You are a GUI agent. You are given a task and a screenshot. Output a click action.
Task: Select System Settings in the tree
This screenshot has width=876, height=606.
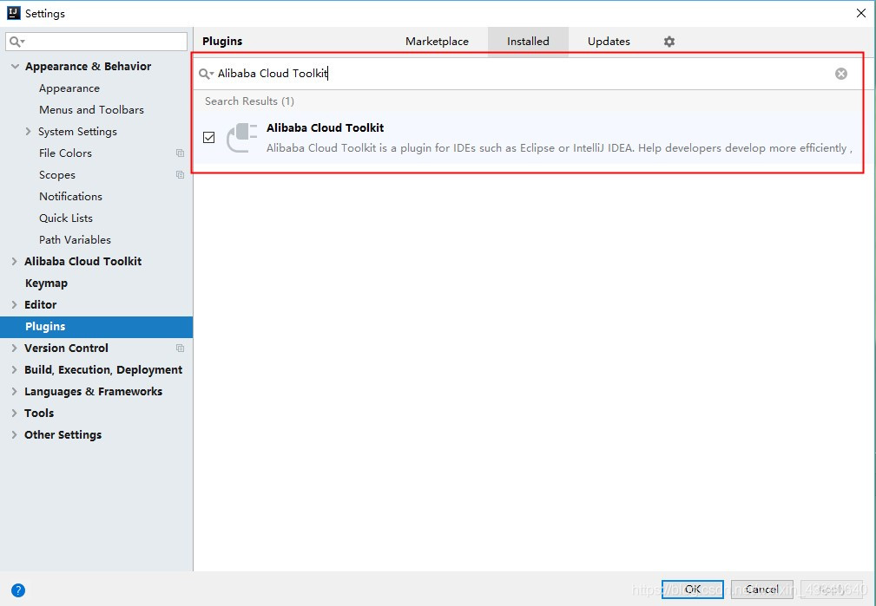77,132
